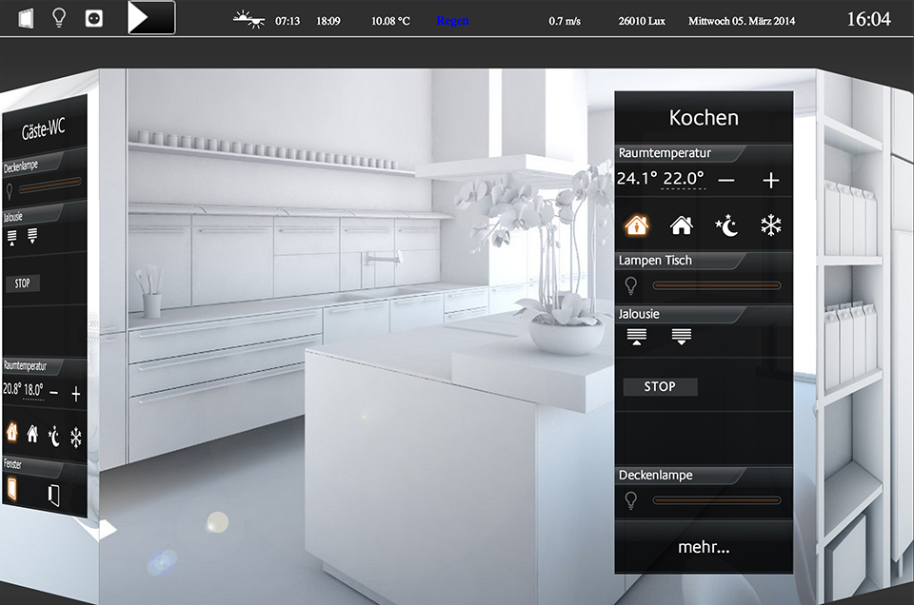
Task: Enable frost protection mode in Kochen
Action: (770, 225)
